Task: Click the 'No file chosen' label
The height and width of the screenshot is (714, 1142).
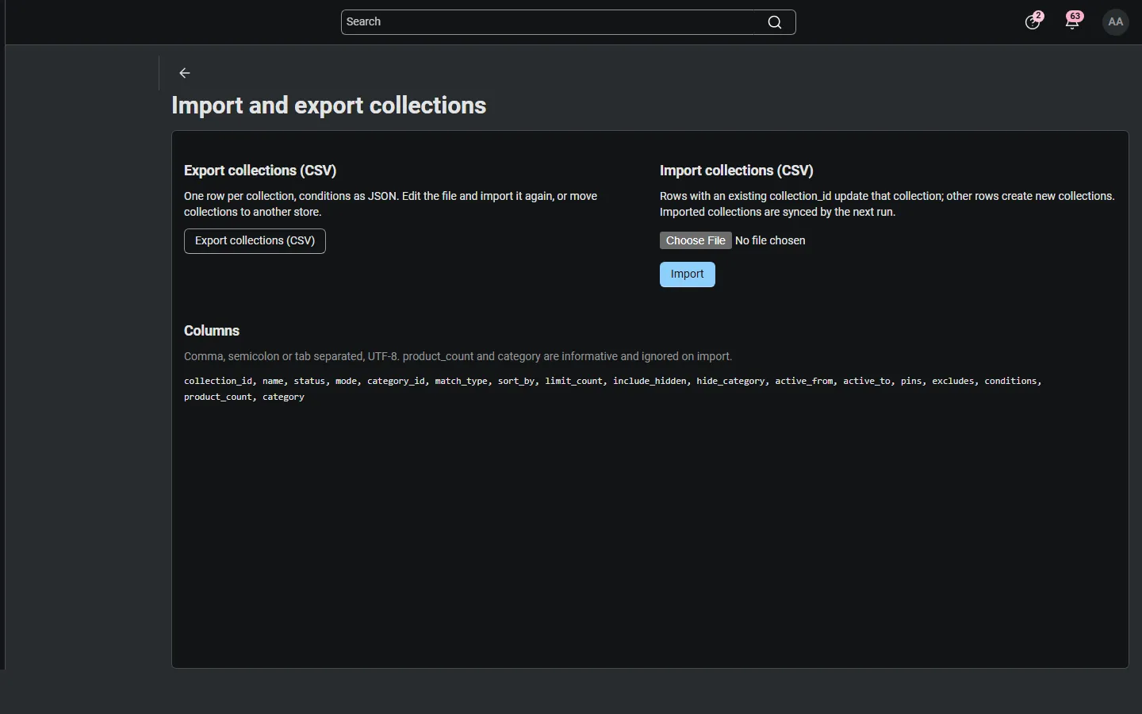Action: (x=770, y=240)
